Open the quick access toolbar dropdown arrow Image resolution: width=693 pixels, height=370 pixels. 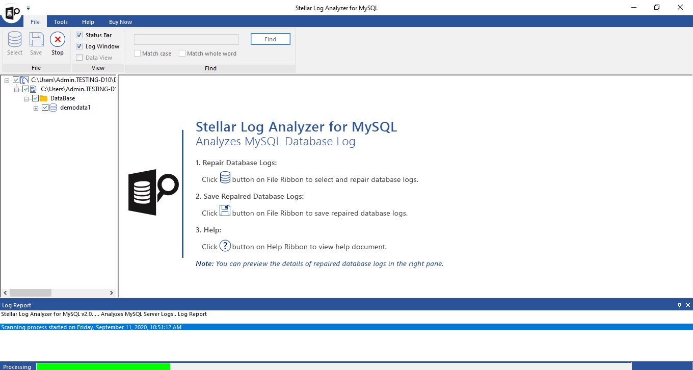28,8
